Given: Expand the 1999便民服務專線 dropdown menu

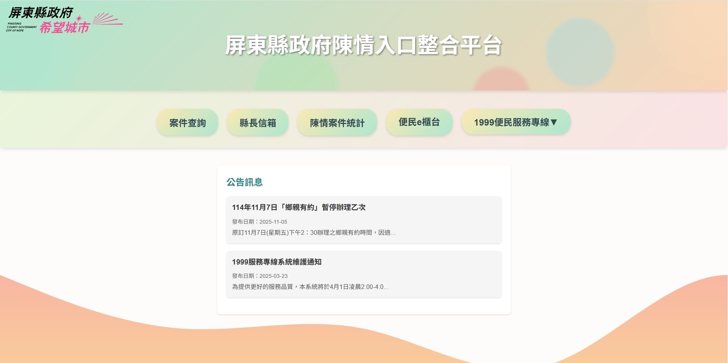Looking at the screenshot, I should tap(511, 122).
